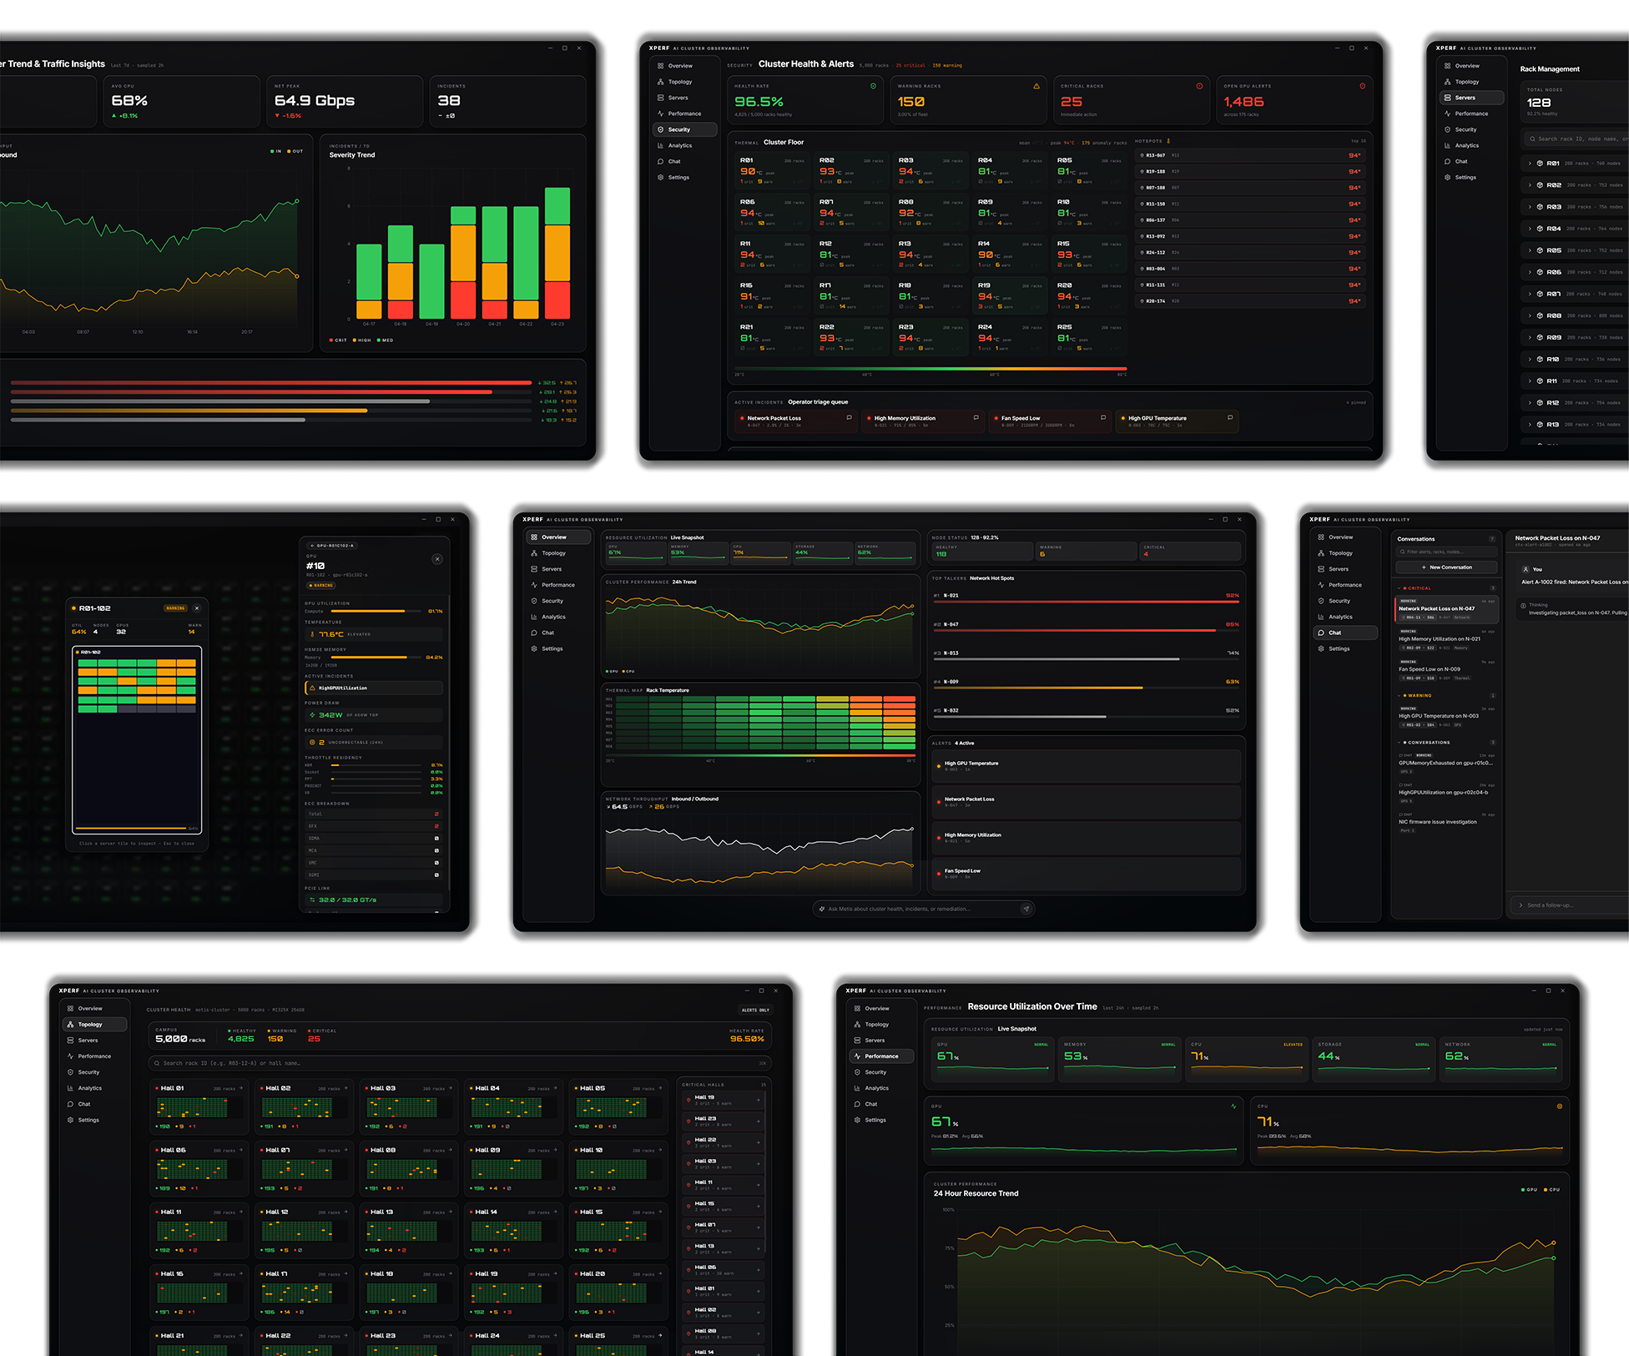1629x1356 pixels.
Task: Expand rack R12 in the Rack Management window
Action: pyautogui.click(x=1530, y=402)
